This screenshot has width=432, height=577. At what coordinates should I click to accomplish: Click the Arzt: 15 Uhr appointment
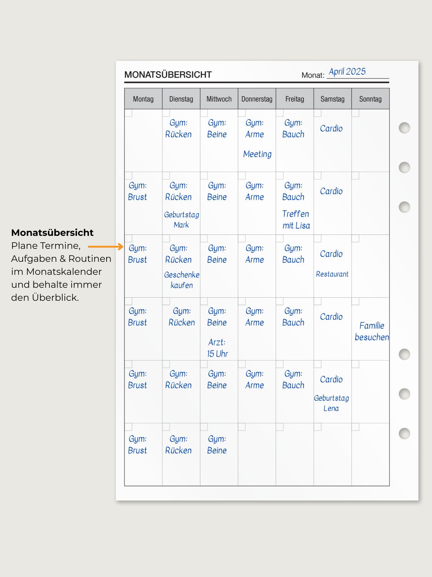(x=217, y=348)
